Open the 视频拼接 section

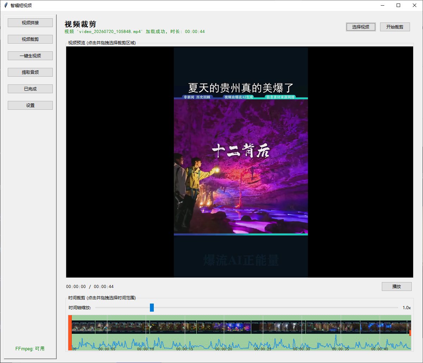tap(30, 23)
